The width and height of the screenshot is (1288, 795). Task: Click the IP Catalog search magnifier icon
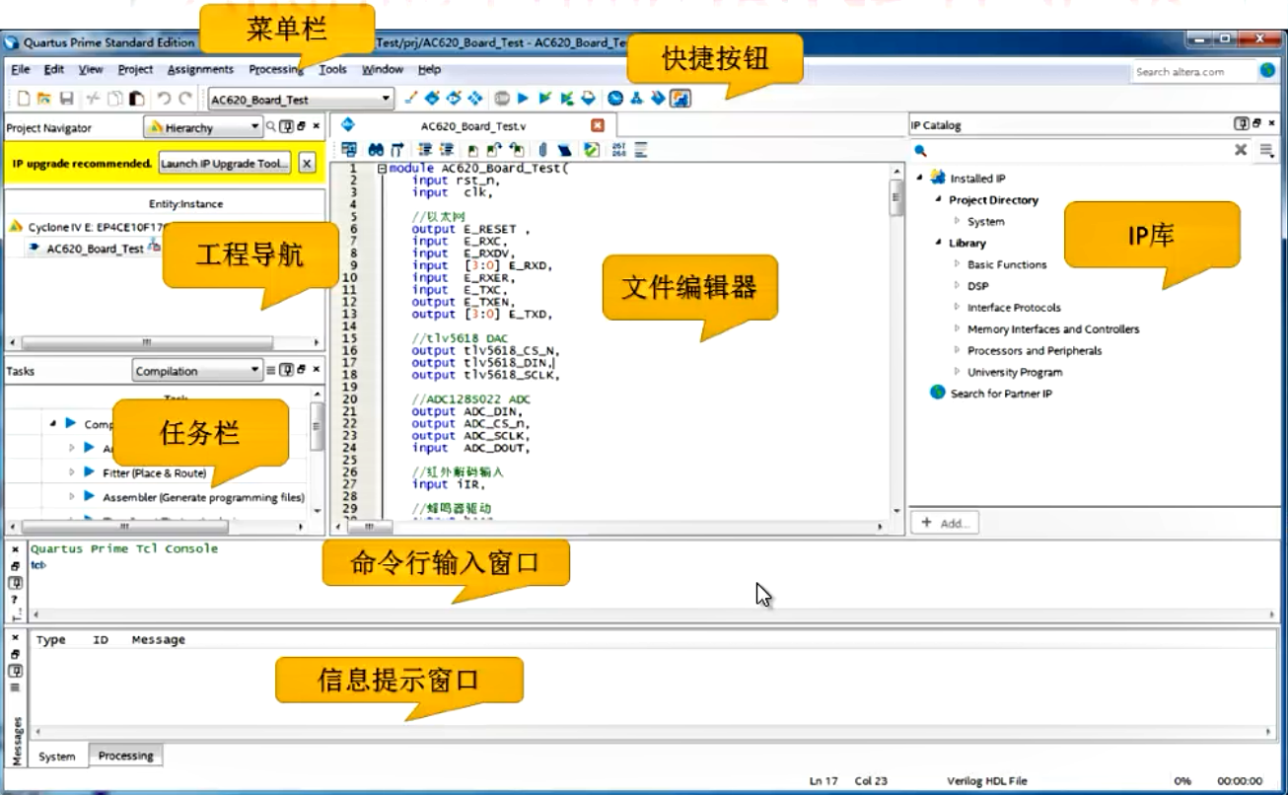click(920, 151)
